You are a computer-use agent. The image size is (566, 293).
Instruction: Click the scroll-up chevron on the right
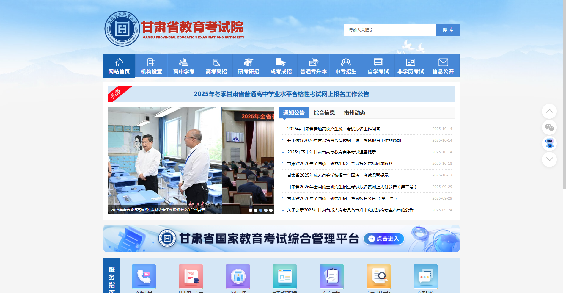(x=550, y=111)
